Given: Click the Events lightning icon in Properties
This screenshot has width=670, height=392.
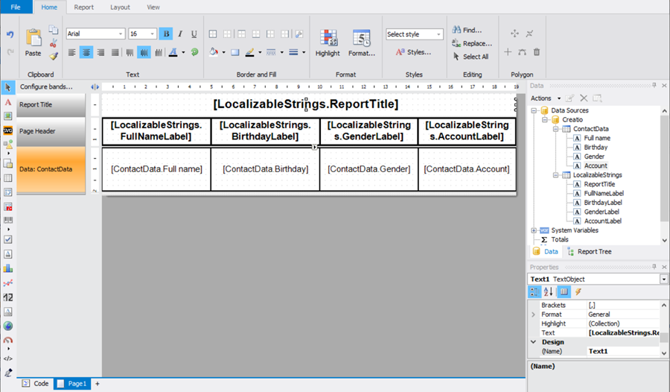Looking at the screenshot, I should [x=578, y=292].
